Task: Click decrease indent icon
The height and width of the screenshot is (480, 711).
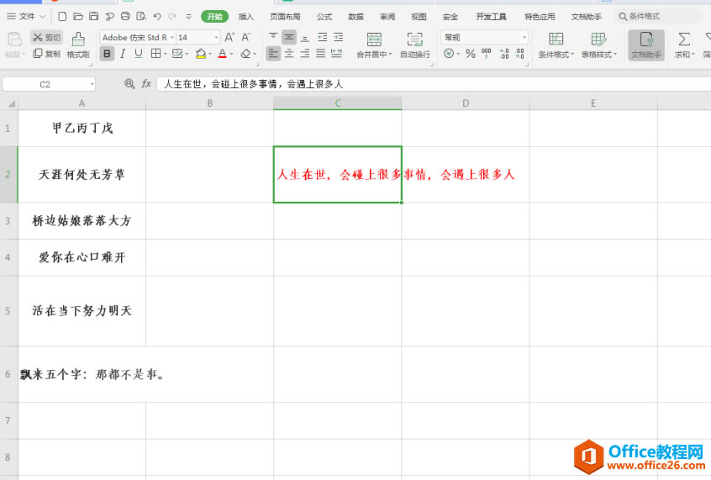Action: [x=323, y=37]
